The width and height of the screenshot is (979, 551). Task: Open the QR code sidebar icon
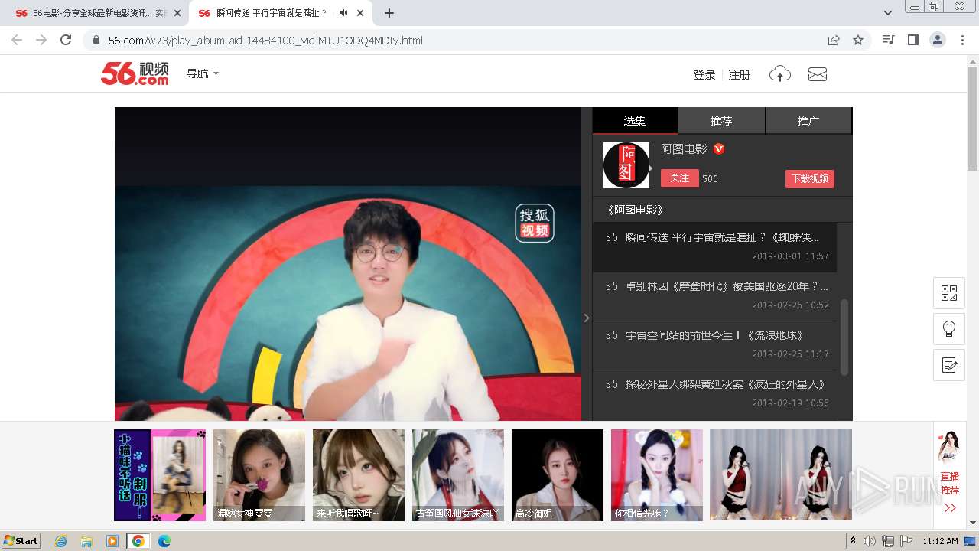[949, 293]
